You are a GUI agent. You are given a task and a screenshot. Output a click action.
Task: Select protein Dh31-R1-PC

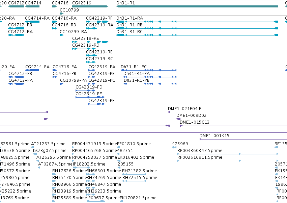(x=148, y=70)
